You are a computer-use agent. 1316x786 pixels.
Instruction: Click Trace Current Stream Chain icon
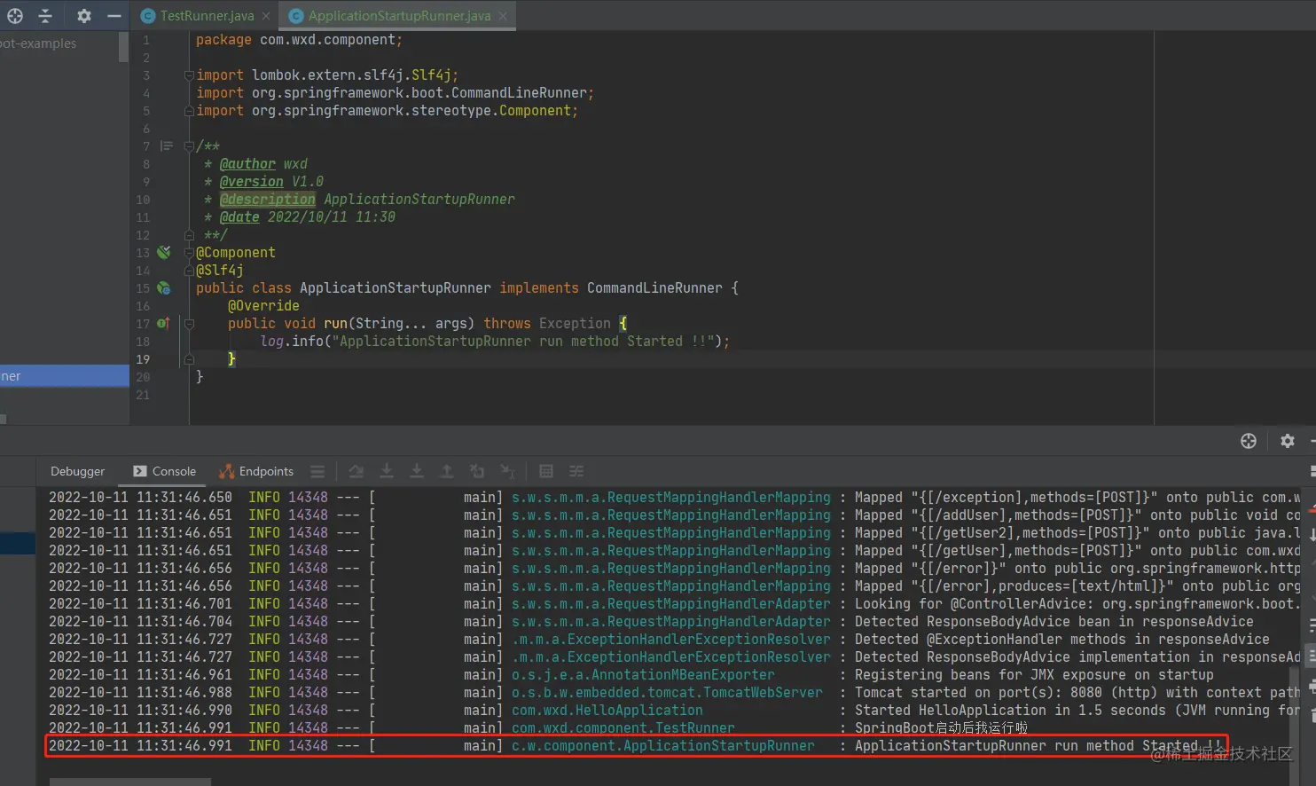coord(576,471)
